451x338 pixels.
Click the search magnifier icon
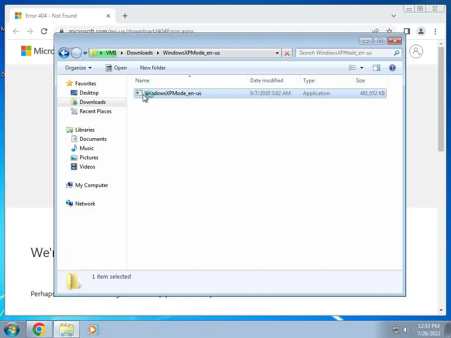pyautogui.click(x=396, y=53)
